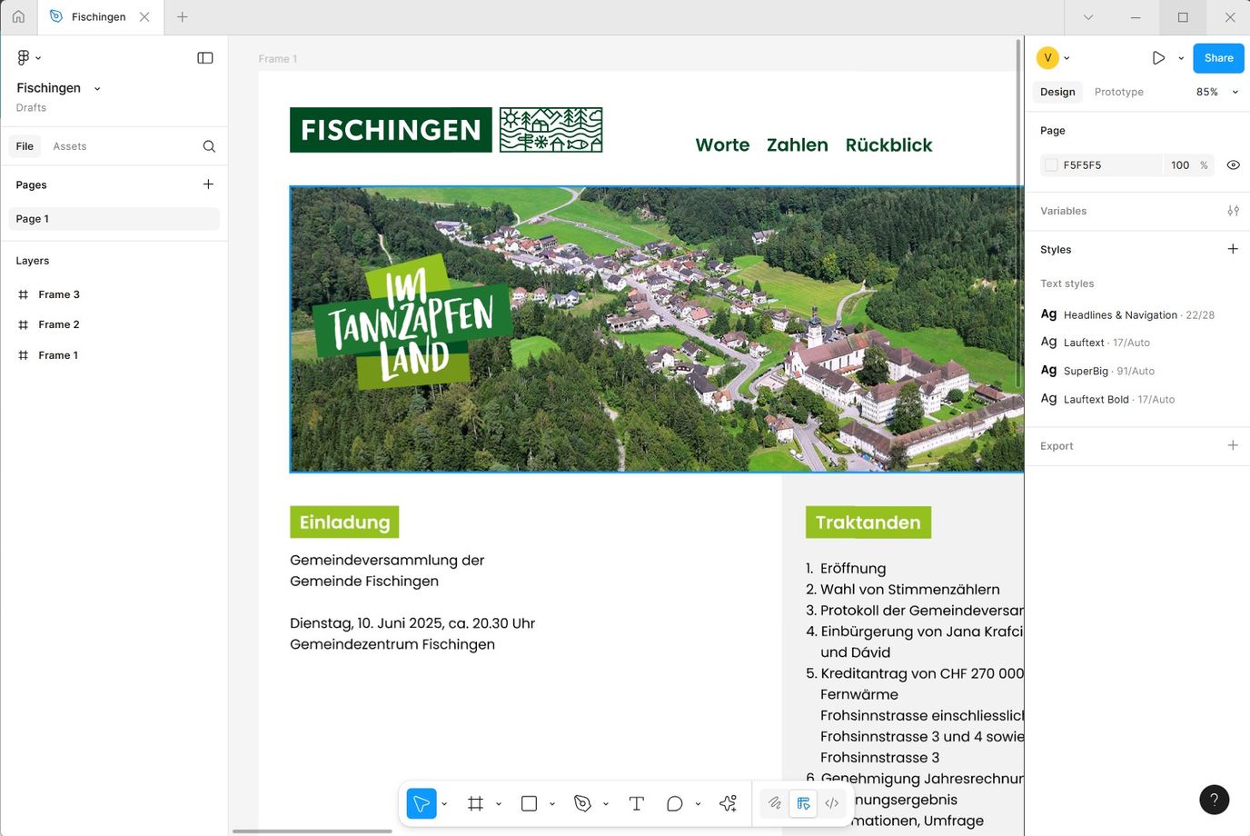1250x836 pixels.
Task: Select the Fischingen logo on canvas
Action: click(446, 130)
